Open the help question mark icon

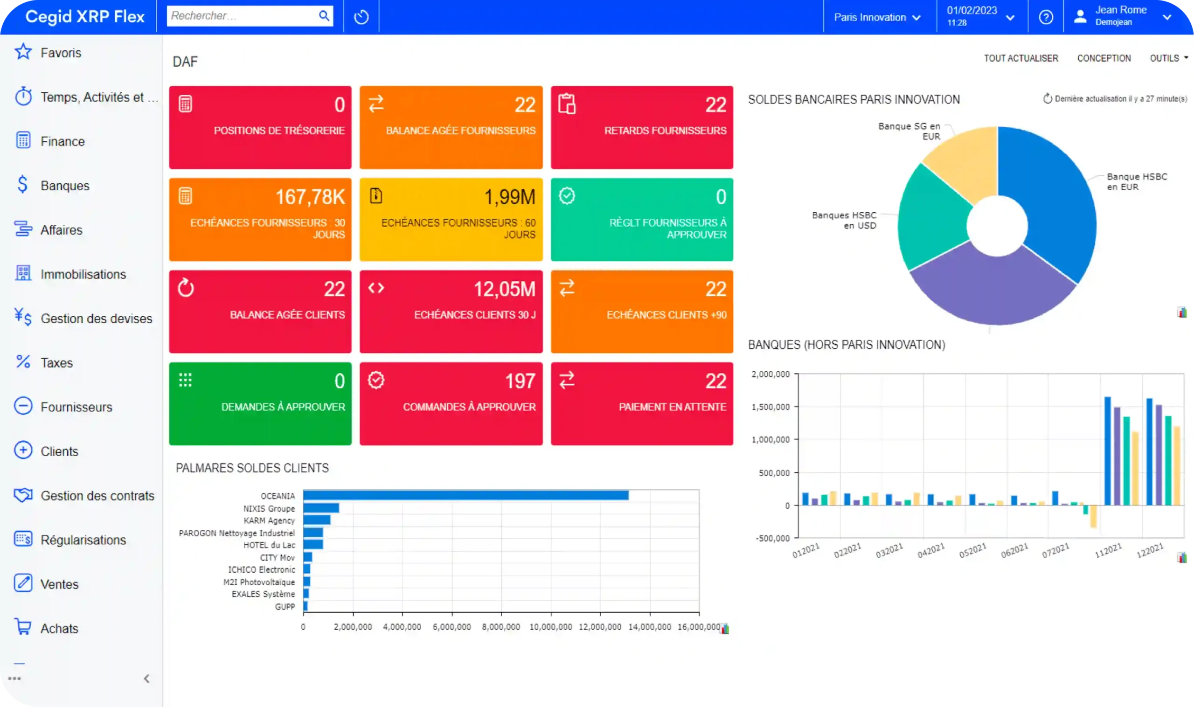click(x=1045, y=17)
